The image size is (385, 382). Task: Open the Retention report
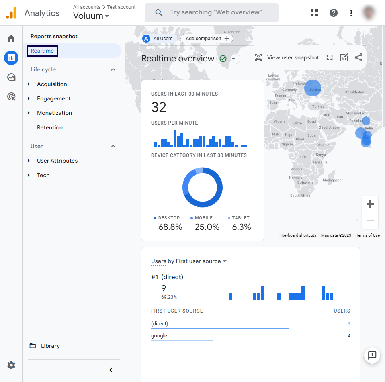pos(50,127)
